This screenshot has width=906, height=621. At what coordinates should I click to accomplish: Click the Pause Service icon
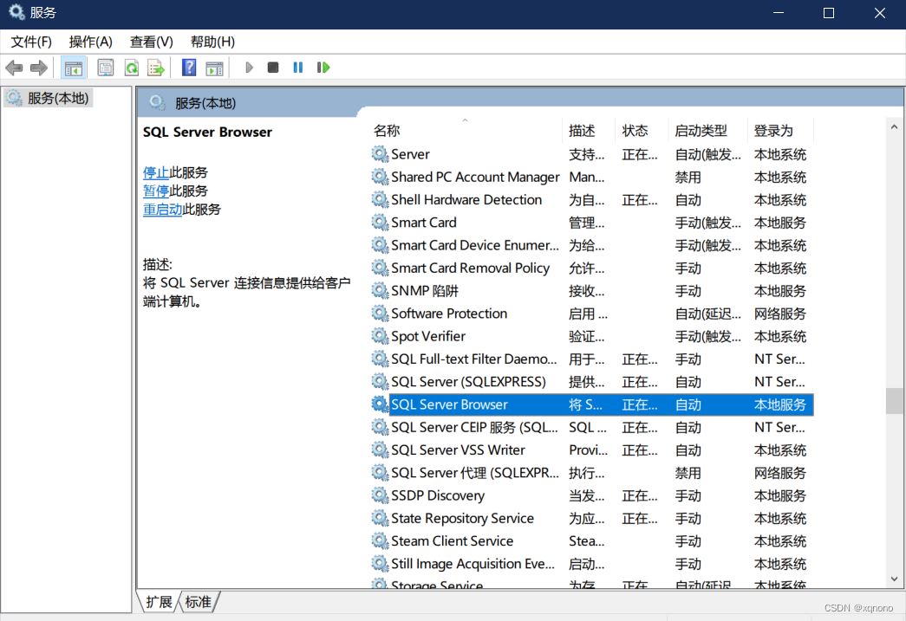coord(298,68)
